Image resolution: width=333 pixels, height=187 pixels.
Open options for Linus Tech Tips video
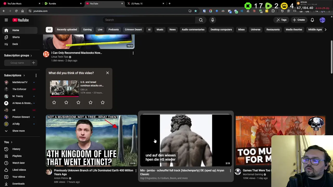pos(133,53)
